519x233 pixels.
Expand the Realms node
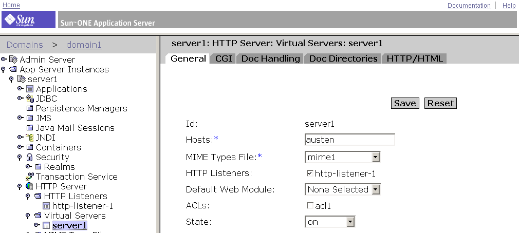29,167
